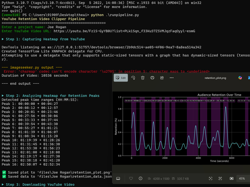The height and width of the screenshot is (187, 250).
Task: Click the Edit button in Photos viewer
Action: (x=121, y=78)
